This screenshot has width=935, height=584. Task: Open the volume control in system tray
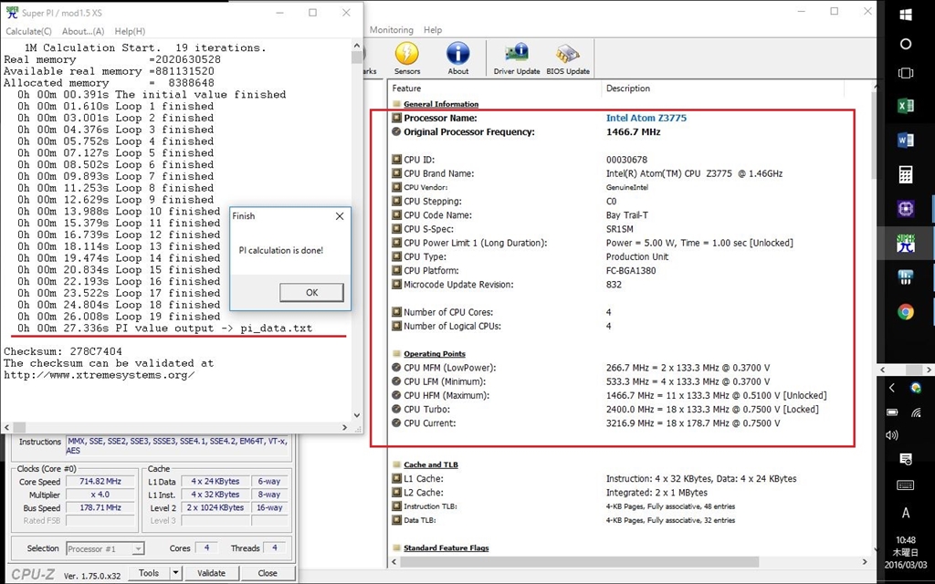point(892,435)
